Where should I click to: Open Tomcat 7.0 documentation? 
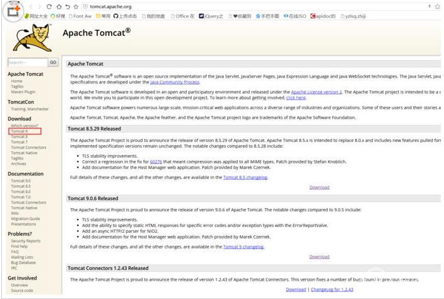[x=21, y=197]
